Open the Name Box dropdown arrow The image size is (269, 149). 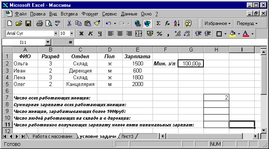[48, 42]
